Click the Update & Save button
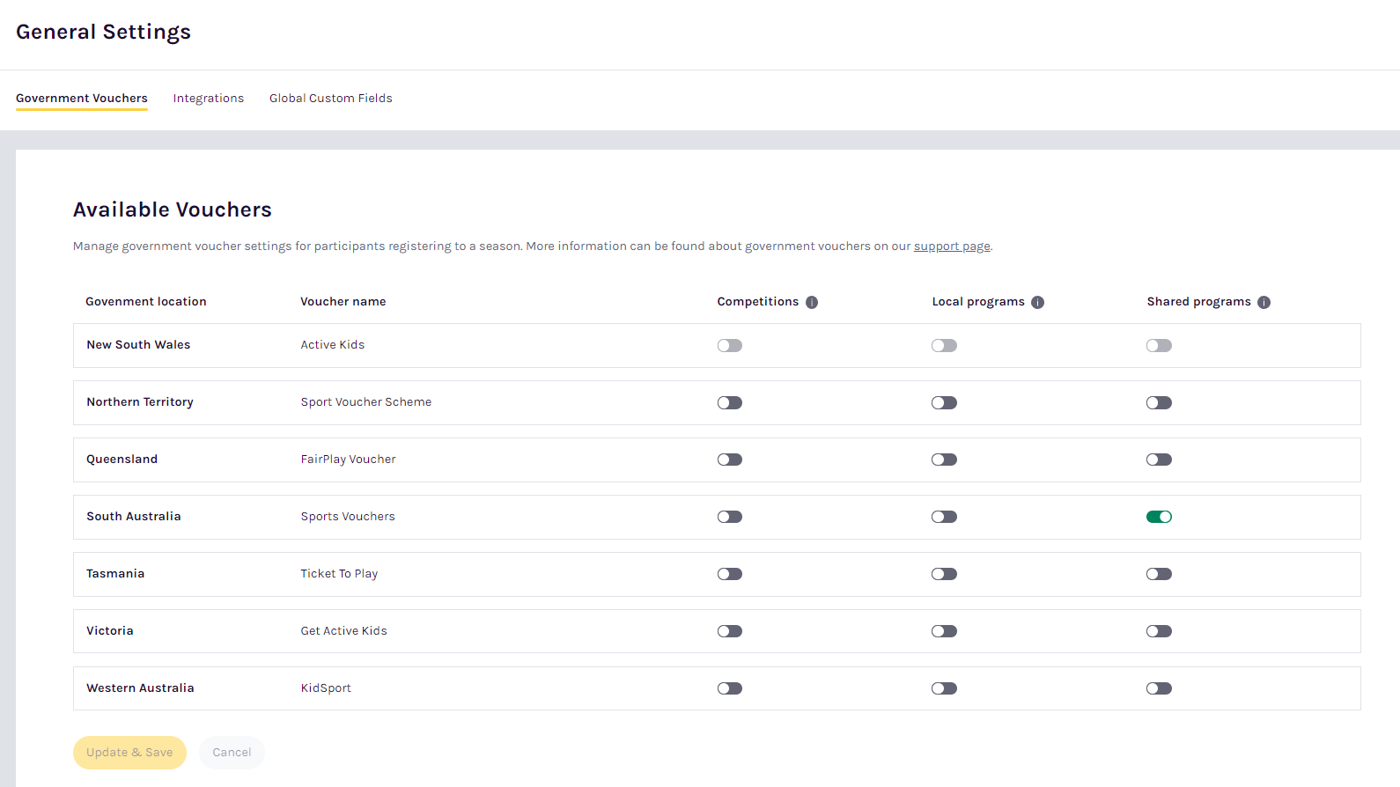This screenshot has height=787, width=1400. [129, 753]
